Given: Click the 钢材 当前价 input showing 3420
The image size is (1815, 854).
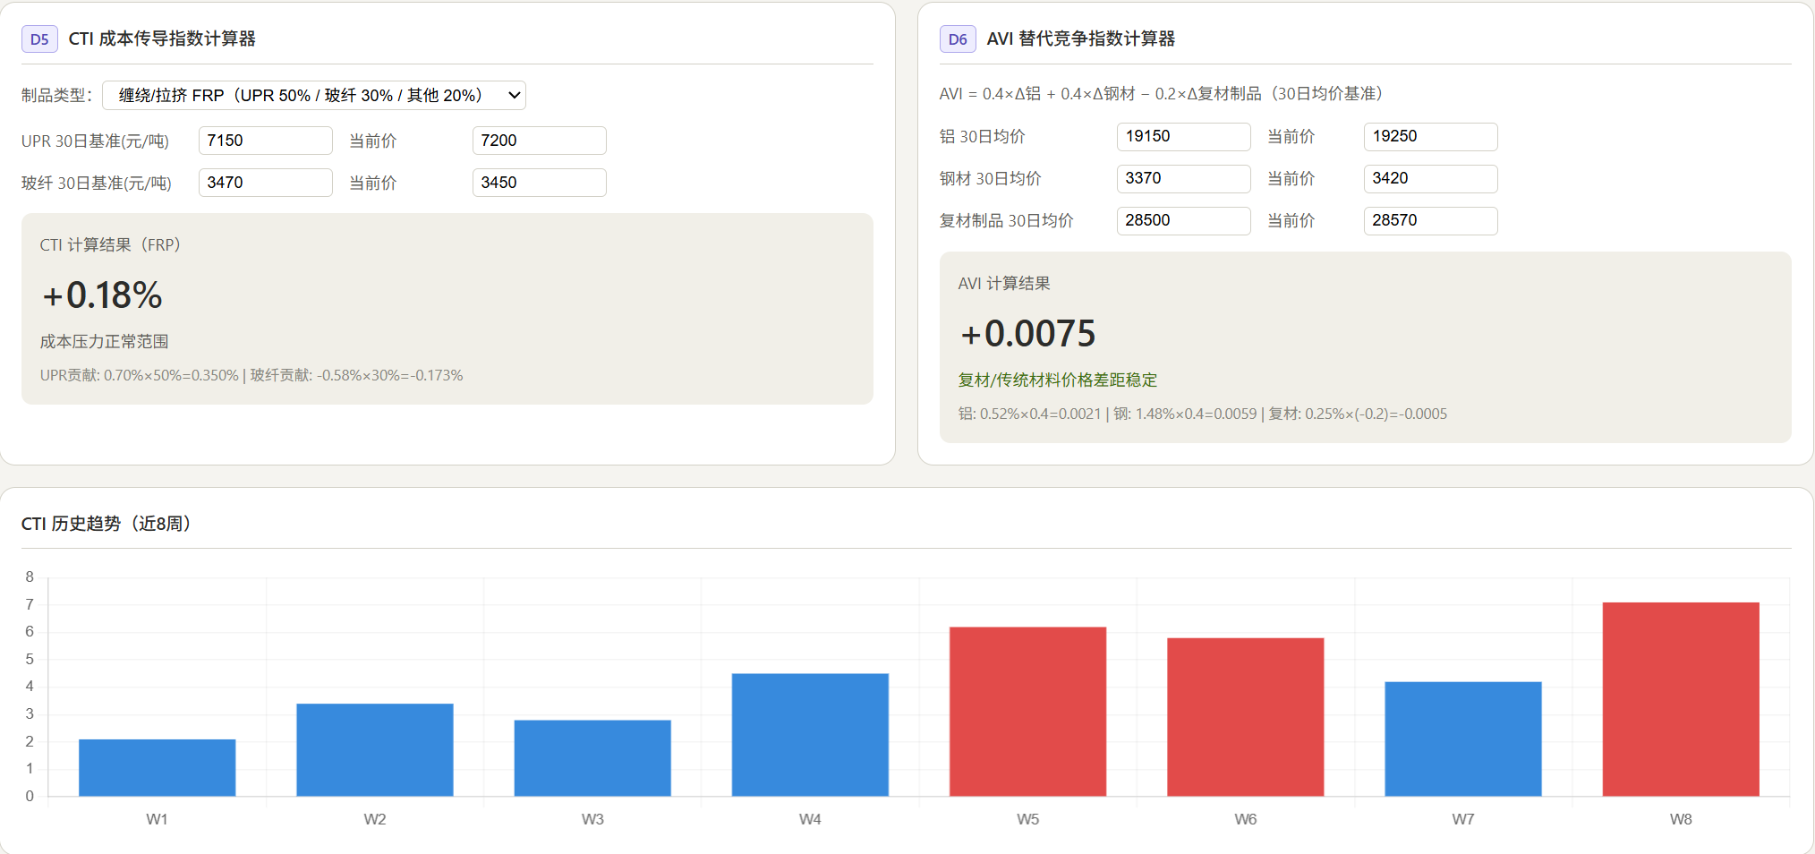Looking at the screenshot, I should (x=1431, y=178).
